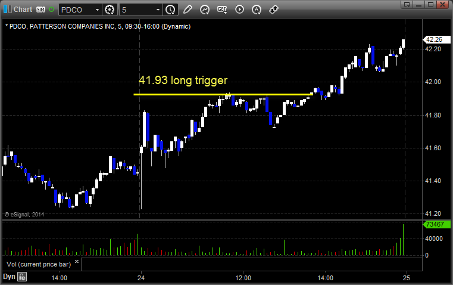
Task: Click the PDCO symbol input box
Action: [77, 10]
